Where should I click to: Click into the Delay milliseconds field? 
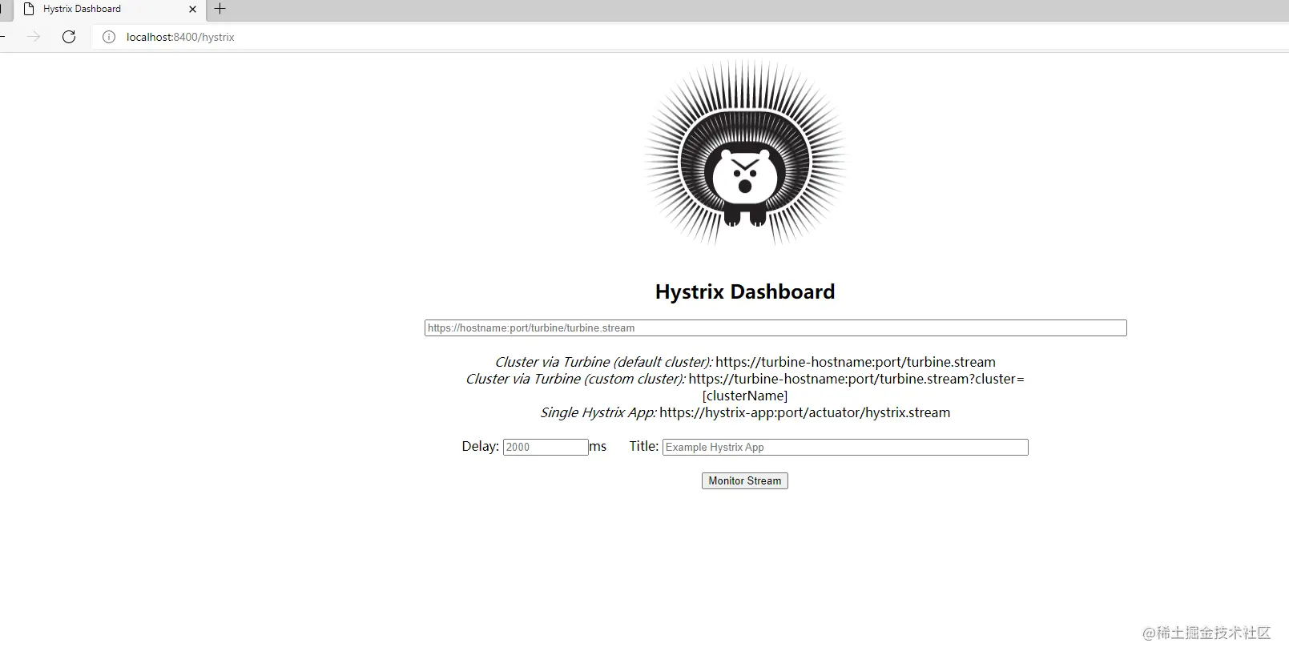[x=546, y=447]
